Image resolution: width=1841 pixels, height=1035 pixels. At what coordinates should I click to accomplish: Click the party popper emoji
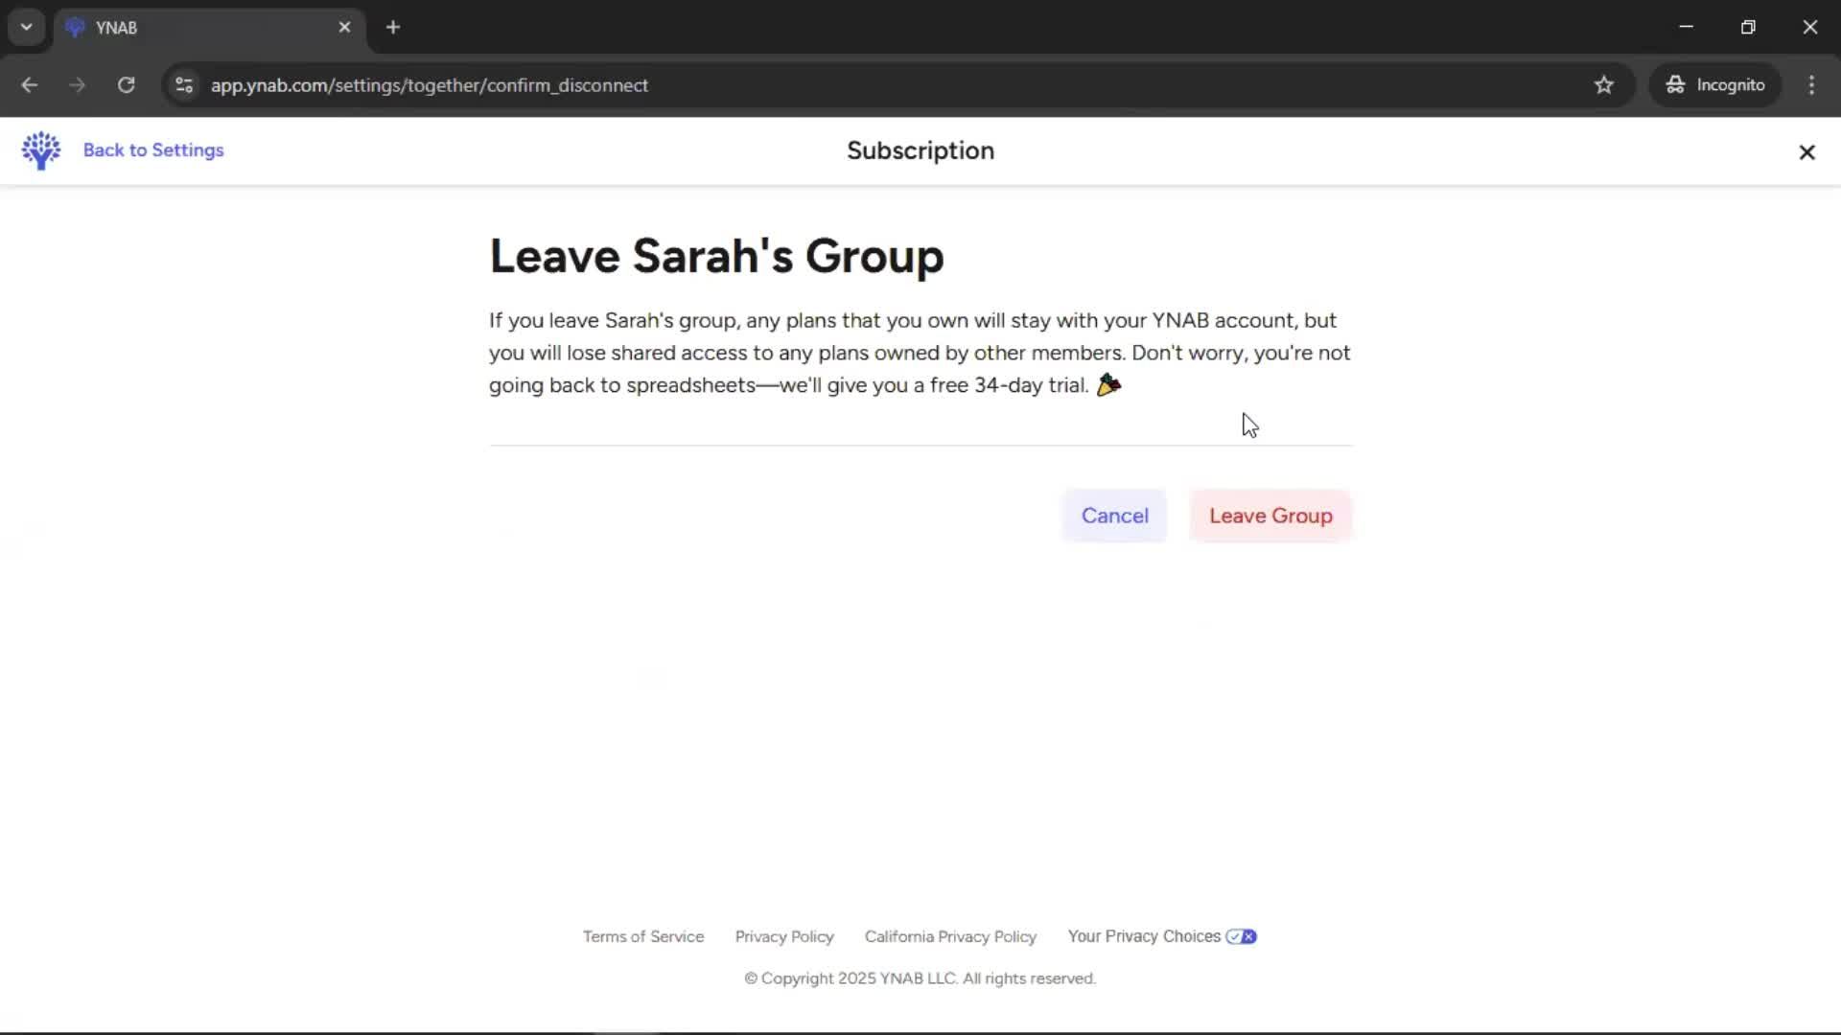tap(1108, 384)
